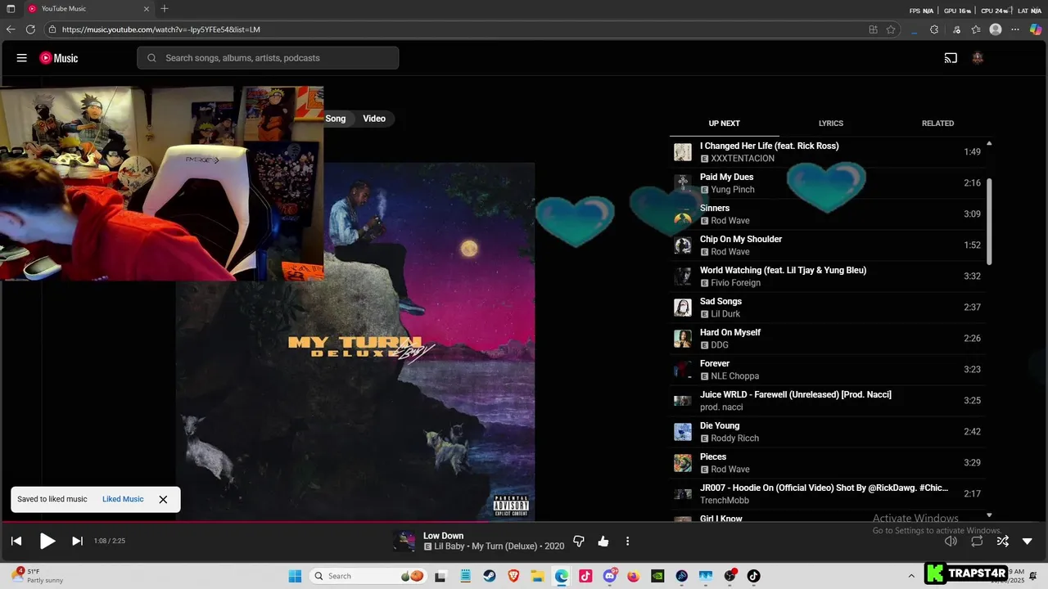Skip to next track
Image resolution: width=1048 pixels, height=589 pixels.
click(x=77, y=541)
